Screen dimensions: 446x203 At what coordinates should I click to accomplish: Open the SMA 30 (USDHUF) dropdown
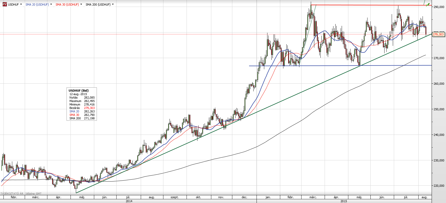click(81, 5)
